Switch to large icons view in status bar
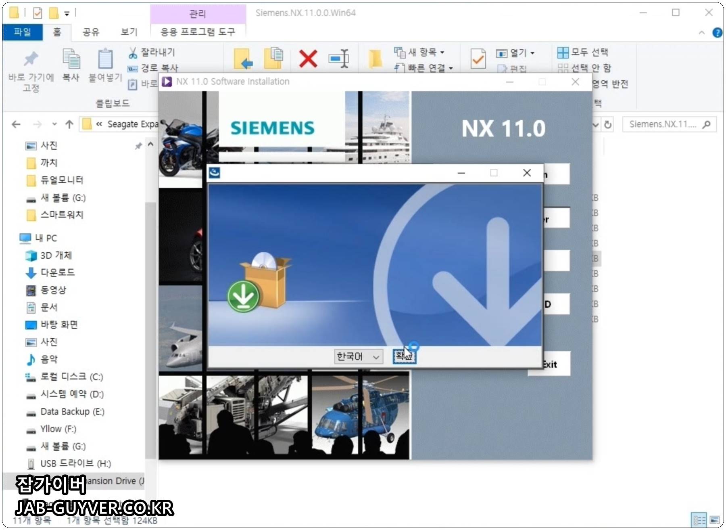Viewport: 726px width, 530px height. (715, 520)
